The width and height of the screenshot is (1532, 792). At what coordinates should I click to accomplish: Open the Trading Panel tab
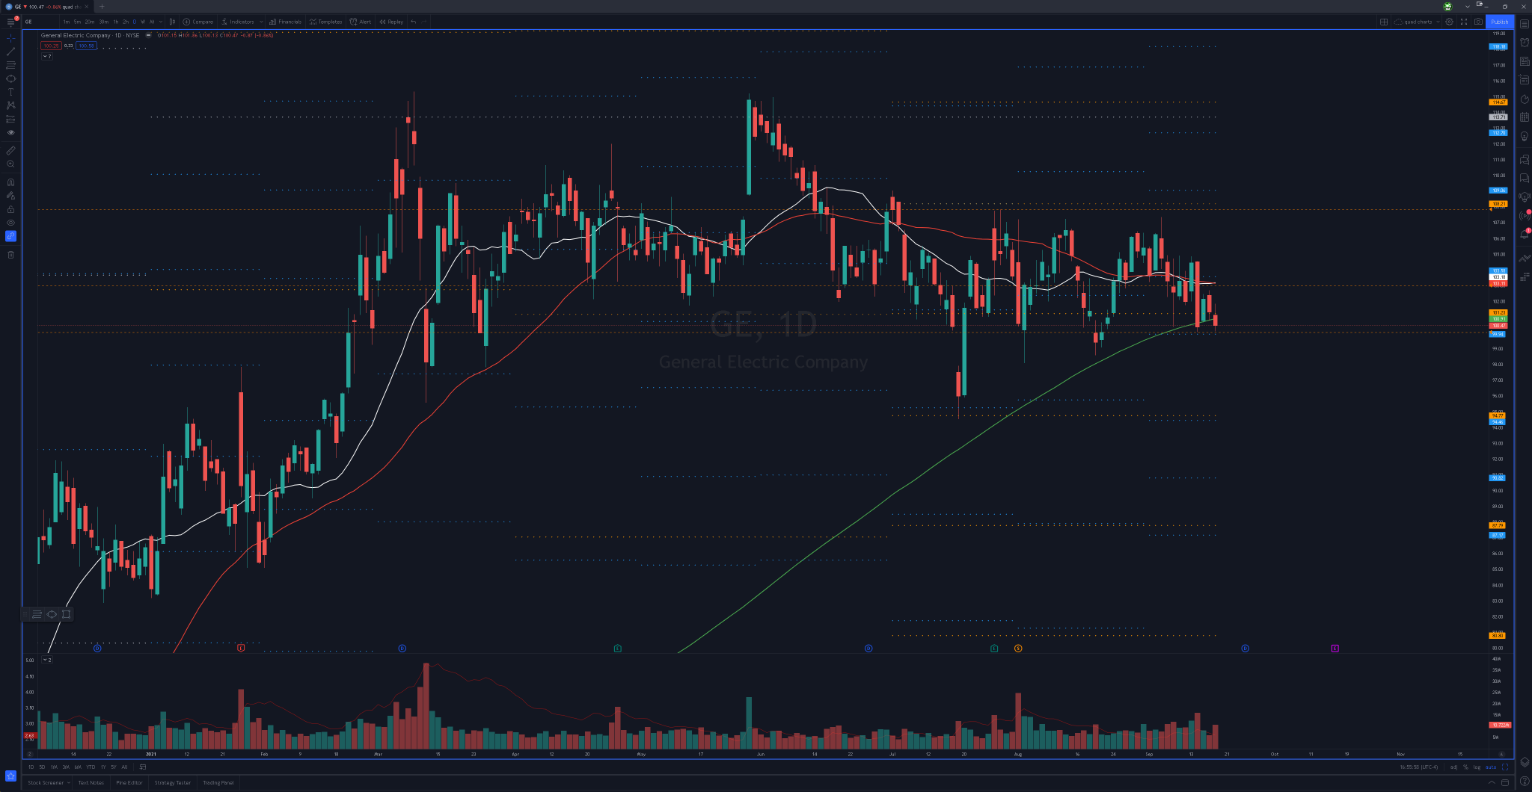click(x=218, y=782)
